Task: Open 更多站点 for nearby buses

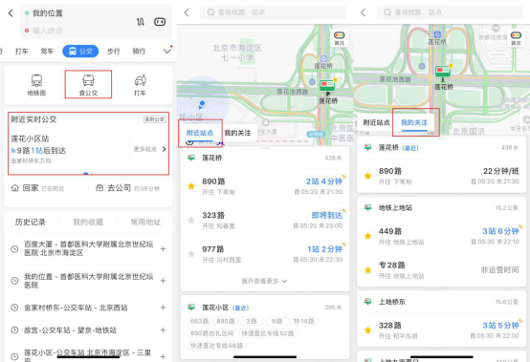Action: pyautogui.click(x=150, y=149)
